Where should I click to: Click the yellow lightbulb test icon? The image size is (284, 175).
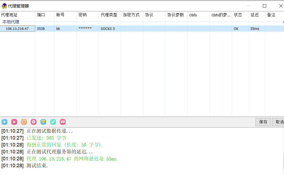coord(43,122)
